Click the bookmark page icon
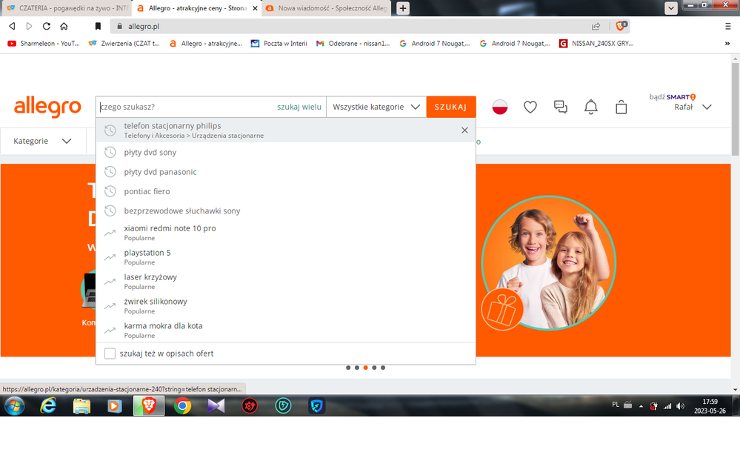740x461 pixels. point(98,26)
